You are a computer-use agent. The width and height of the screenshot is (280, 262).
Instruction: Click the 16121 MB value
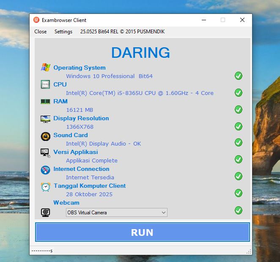coord(80,110)
